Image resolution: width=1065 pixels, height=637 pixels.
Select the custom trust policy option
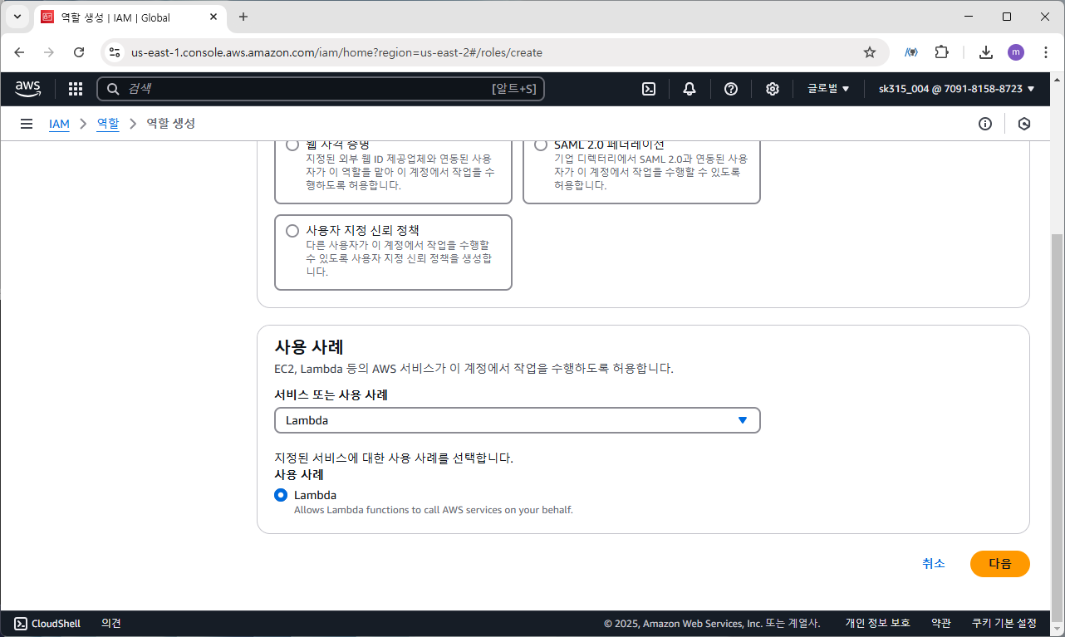pos(292,231)
